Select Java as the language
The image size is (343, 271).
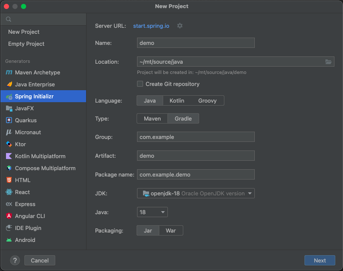coord(150,101)
